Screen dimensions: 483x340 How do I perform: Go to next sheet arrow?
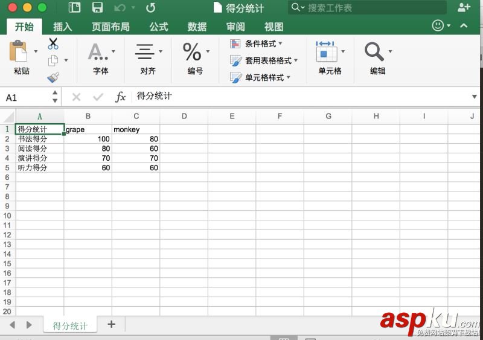click(29, 324)
